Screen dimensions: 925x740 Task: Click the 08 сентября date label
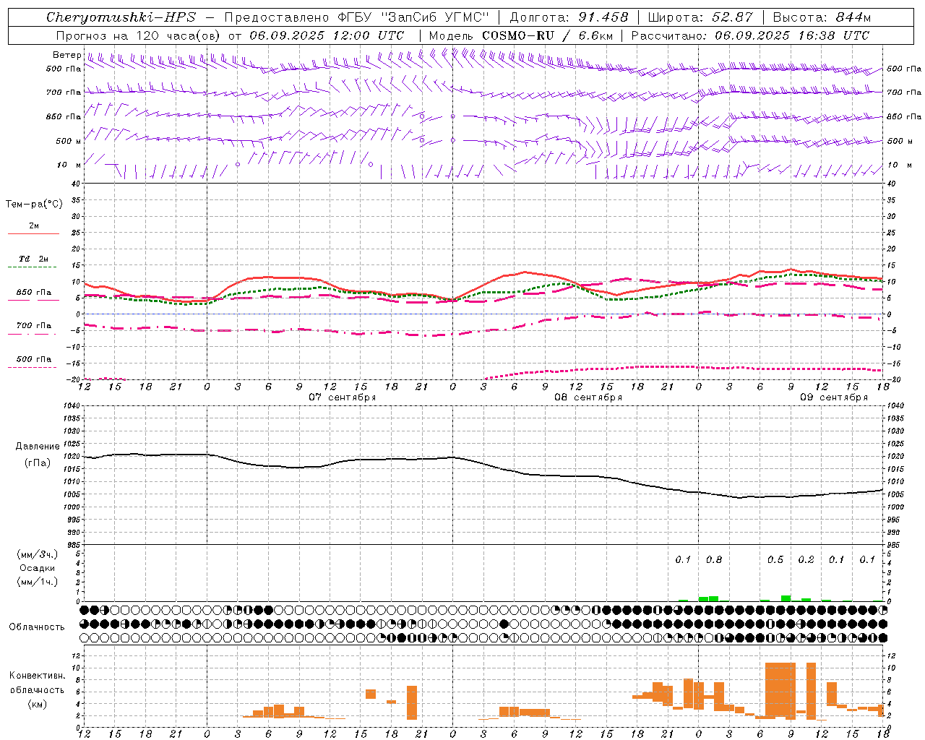click(588, 397)
